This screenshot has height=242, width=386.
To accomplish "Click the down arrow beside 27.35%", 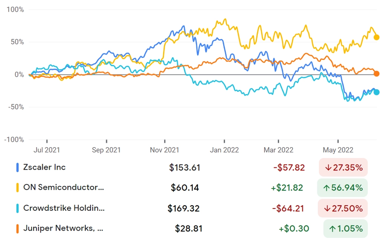I will click(x=328, y=168).
